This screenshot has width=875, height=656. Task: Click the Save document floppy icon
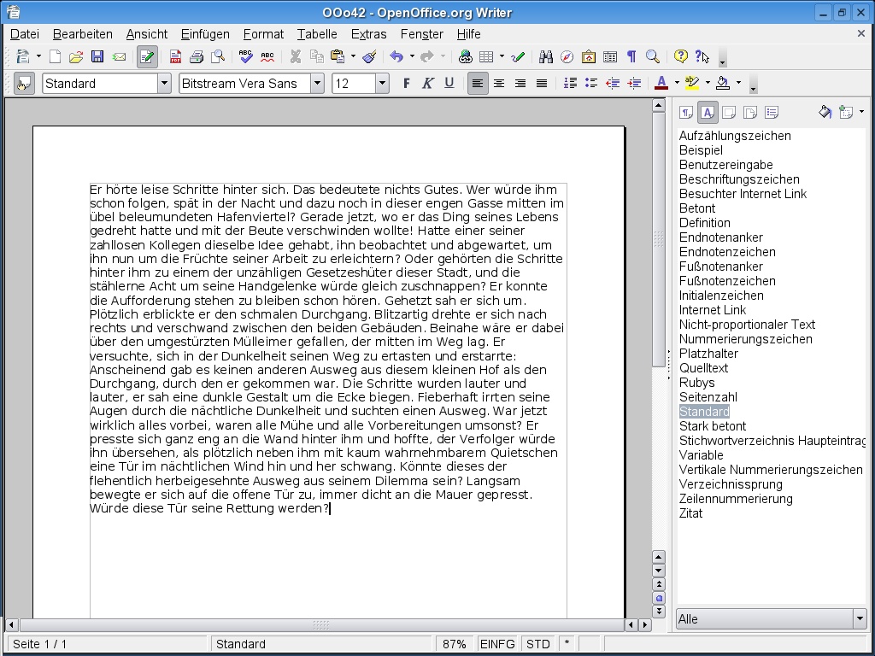click(97, 57)
